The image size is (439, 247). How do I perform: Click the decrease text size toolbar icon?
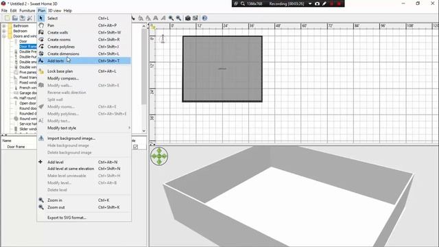(148, 19)
